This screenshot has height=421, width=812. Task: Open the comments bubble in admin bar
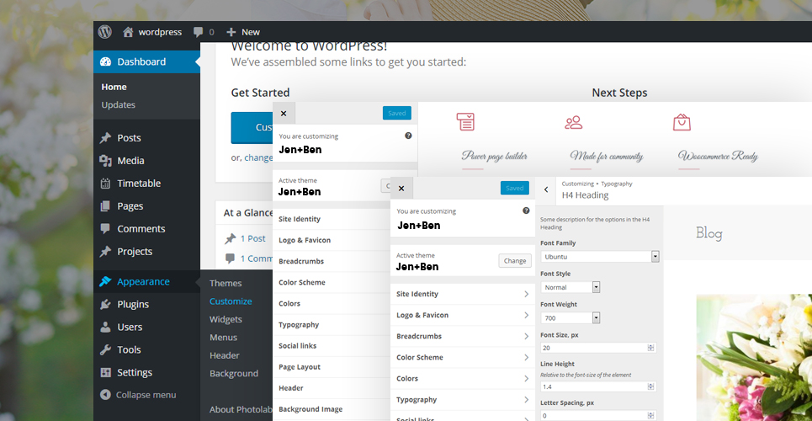coord(198,32)
